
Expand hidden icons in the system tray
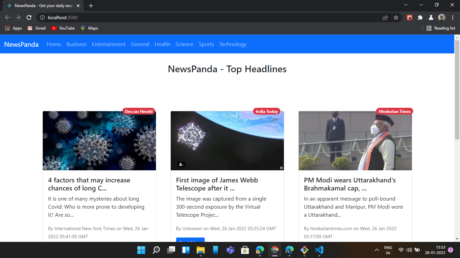coord(376,250)
